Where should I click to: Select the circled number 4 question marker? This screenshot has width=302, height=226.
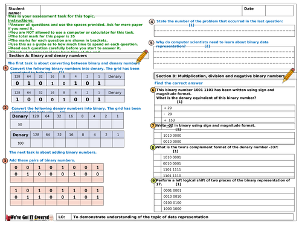(x=152, y=22)
